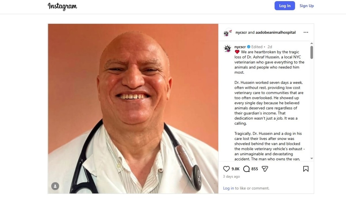Screen dimensions: 346x200
Task: Open comments via speech bubble icon
Action: click(247, 169)
